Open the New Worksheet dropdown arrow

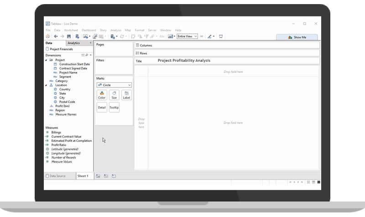point(89,36)
